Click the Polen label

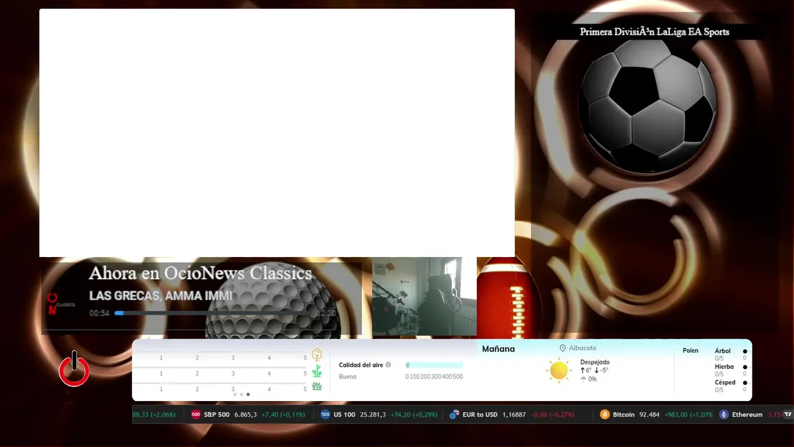[690, 351]
